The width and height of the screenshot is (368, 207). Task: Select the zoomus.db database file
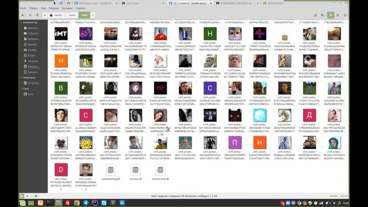(136, 170)
